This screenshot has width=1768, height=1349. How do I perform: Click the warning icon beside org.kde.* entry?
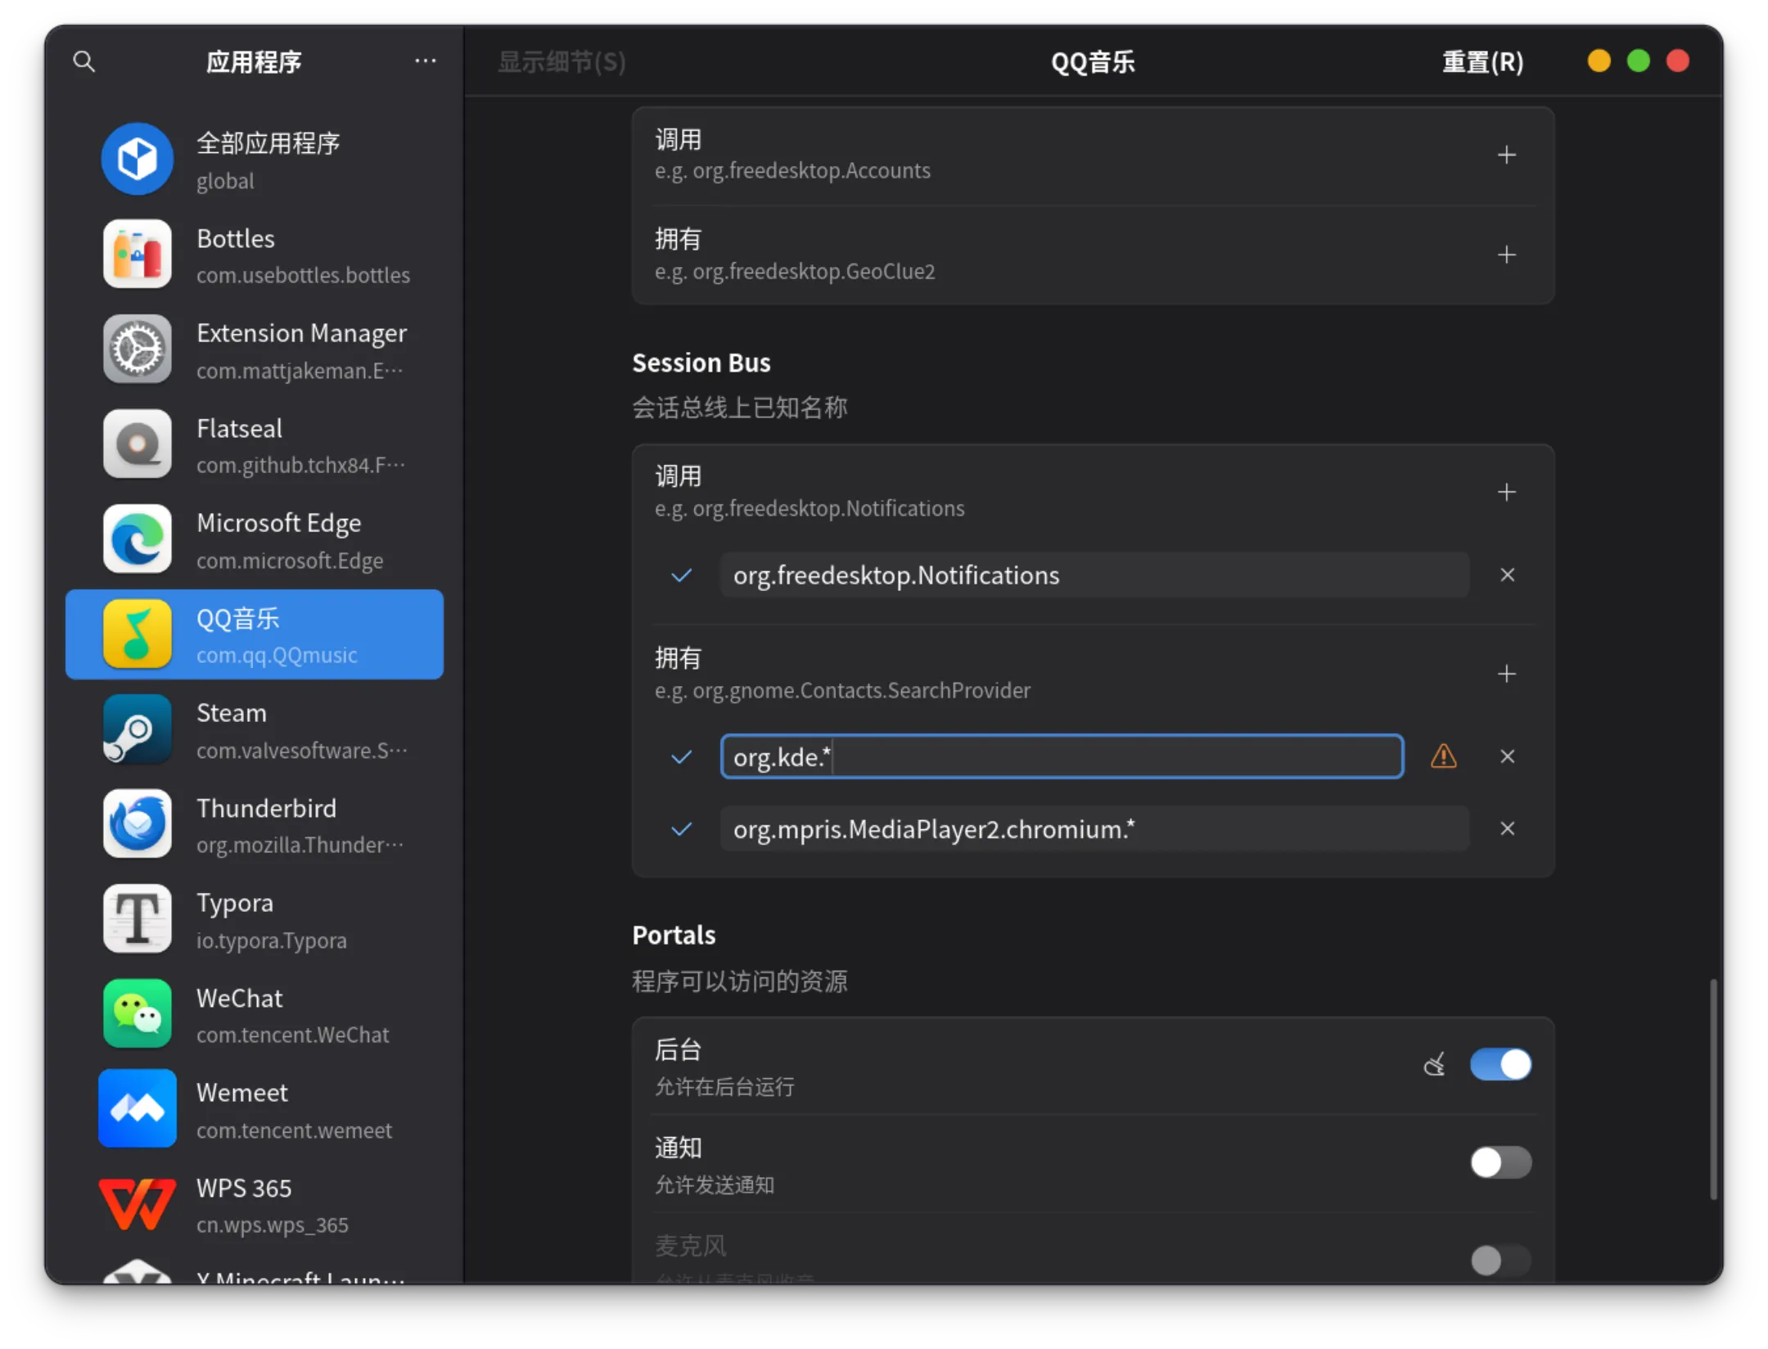pos(1443,756)
